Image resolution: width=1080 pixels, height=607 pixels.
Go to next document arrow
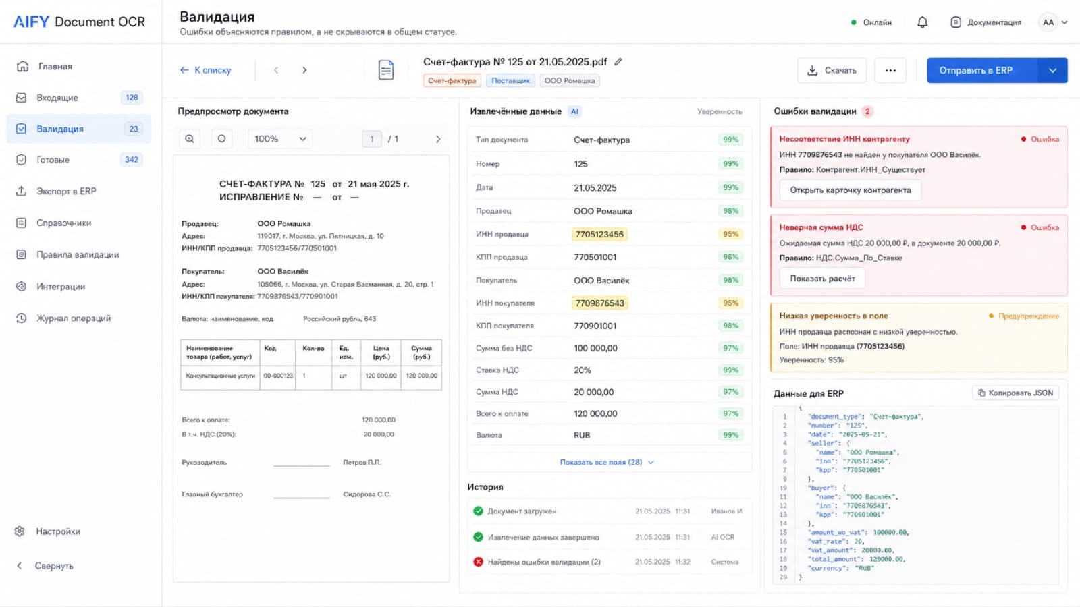[304, 70]
